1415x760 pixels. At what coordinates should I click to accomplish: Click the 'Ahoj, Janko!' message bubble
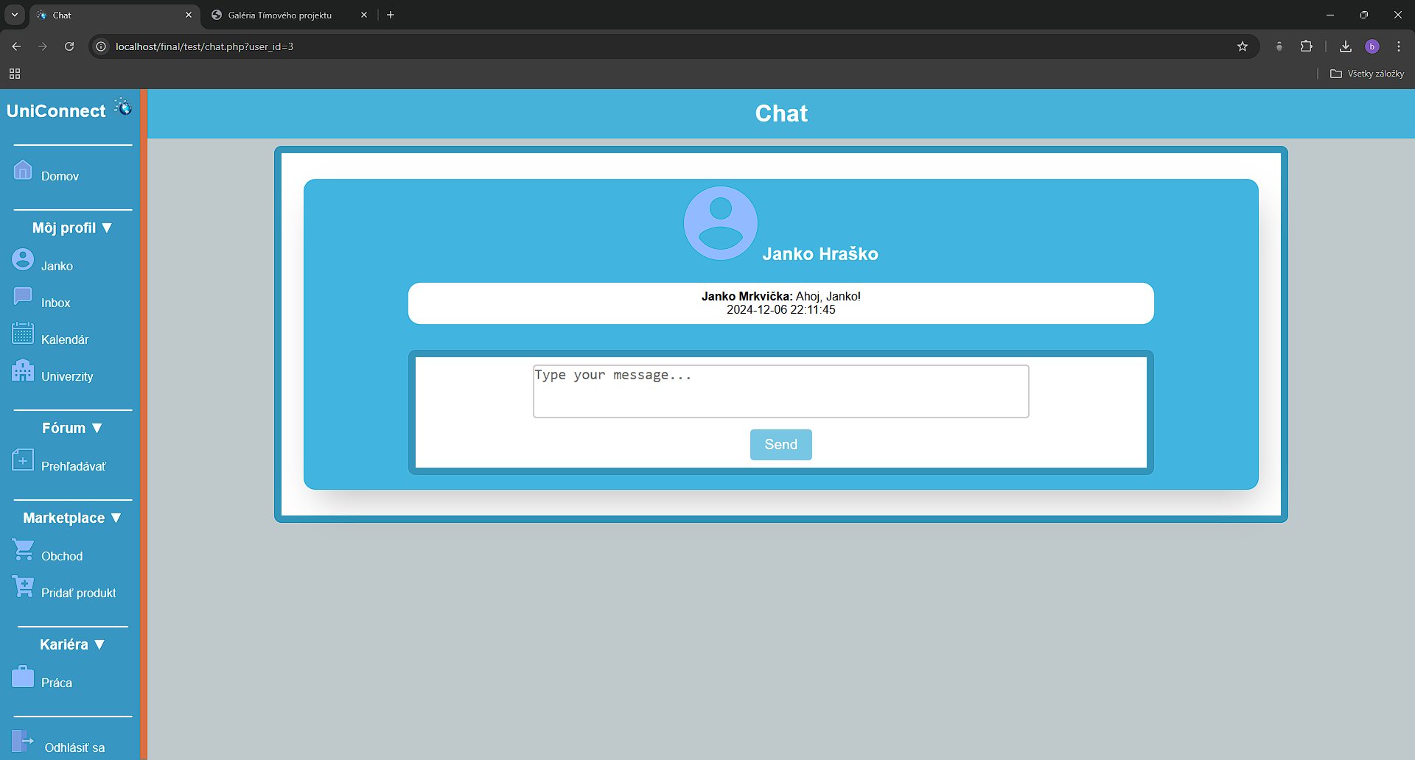[781, 303]
